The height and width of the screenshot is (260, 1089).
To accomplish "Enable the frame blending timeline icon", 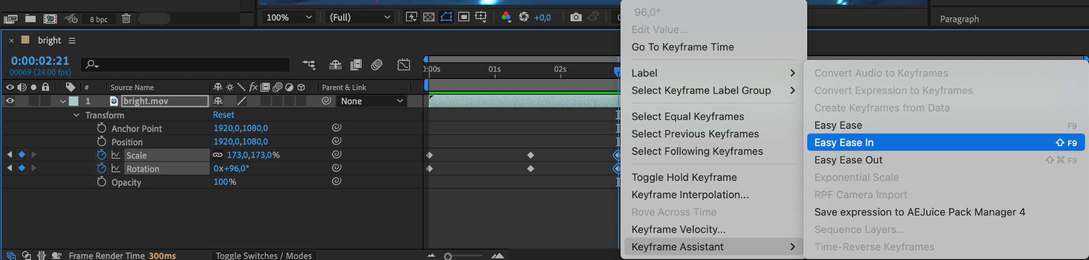I will coord(356,65).
